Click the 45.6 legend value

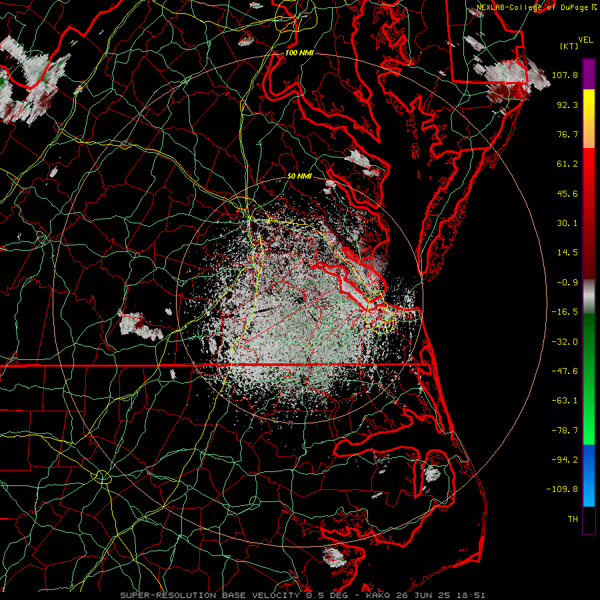pyautogui.click(x=567, y=193)
